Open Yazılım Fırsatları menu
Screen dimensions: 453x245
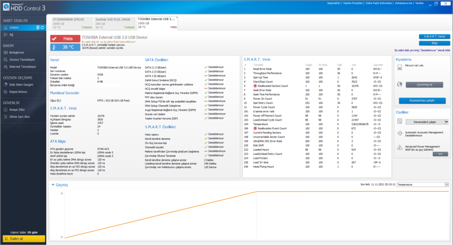point(352,3)
